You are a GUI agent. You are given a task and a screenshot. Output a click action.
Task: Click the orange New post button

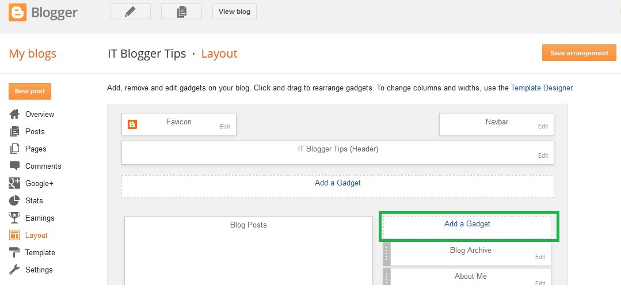pyautogui.click(x=30, y=91)
